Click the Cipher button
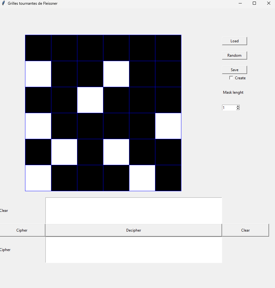The image size is (275, 288). [x=22, y=230]
